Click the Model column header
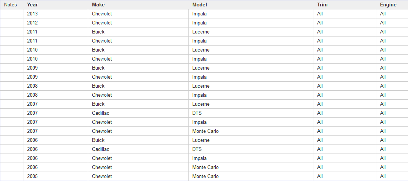This screenshot has height=181, width=408. [x=251, y=5]
